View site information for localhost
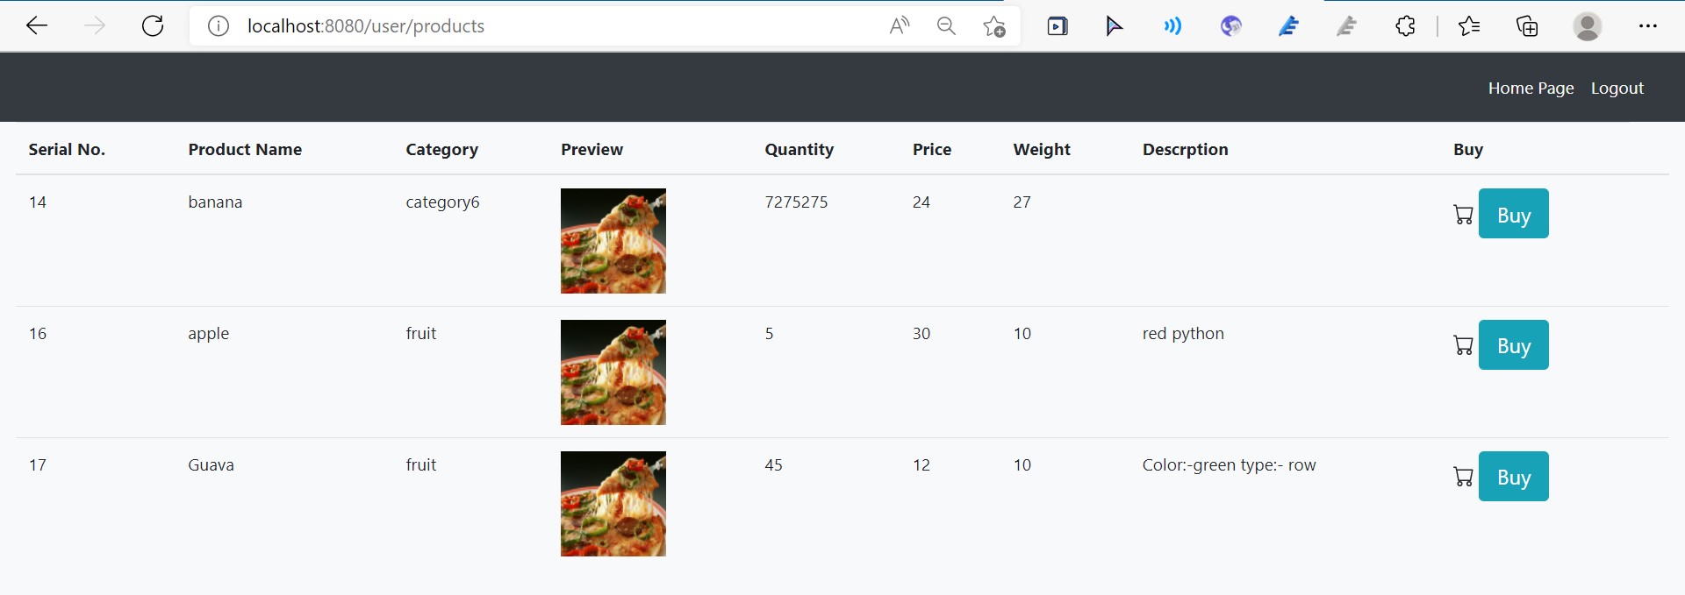The width and height of the screenshot is (1685, 595). click(x=218, y=25)
